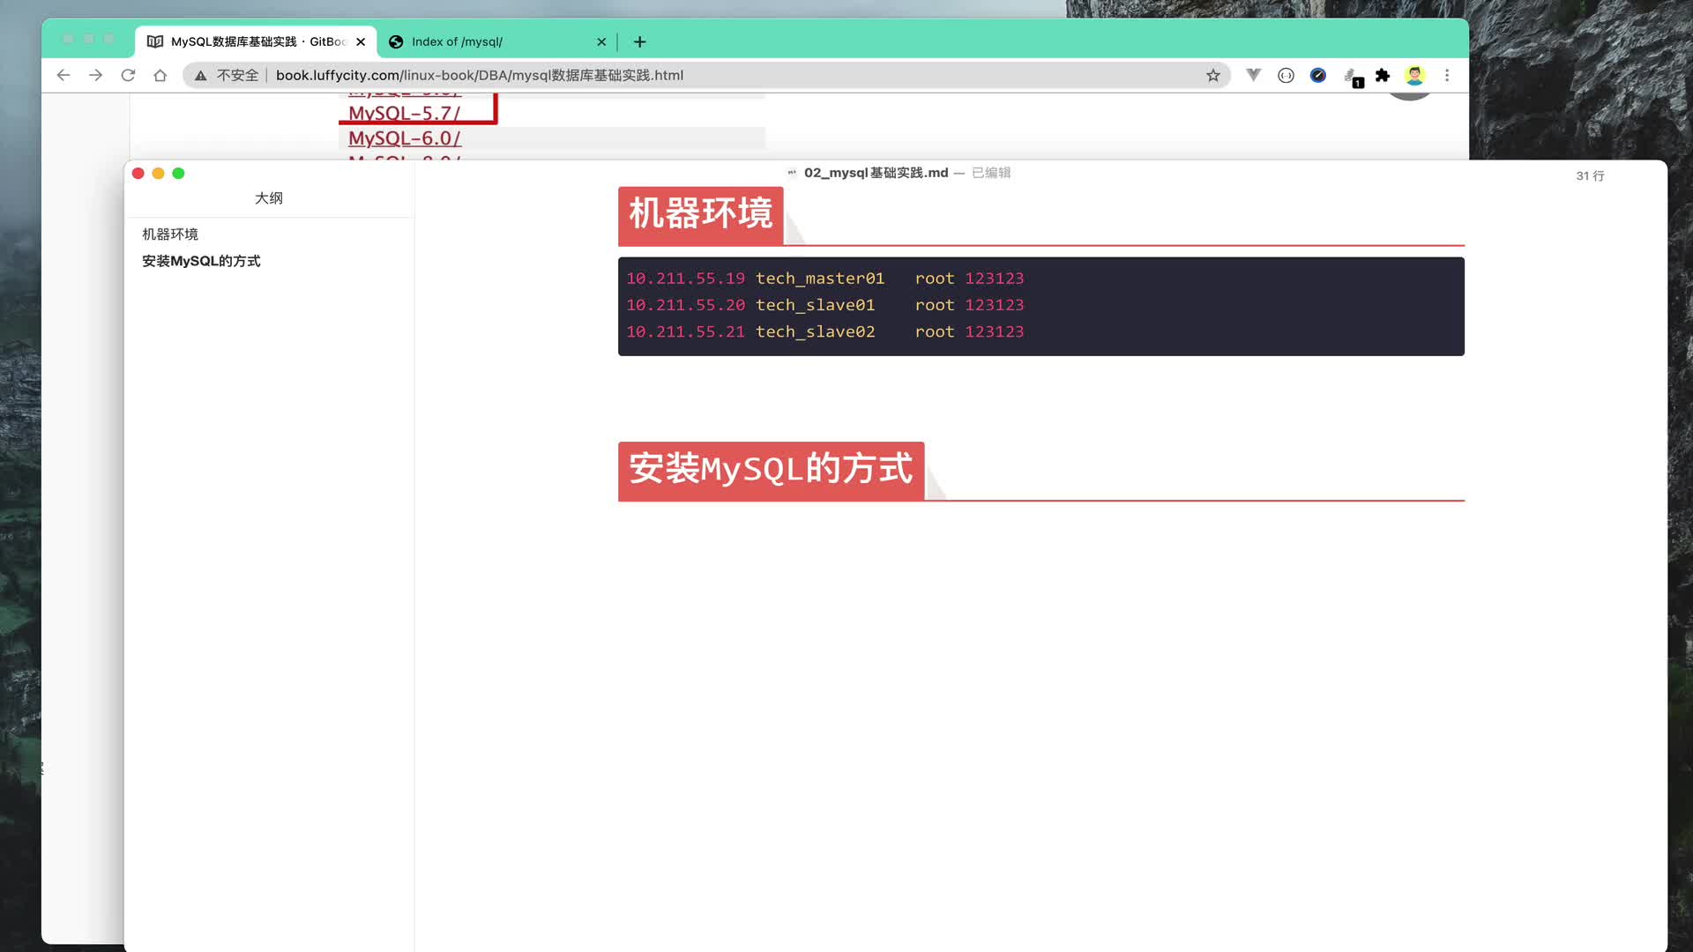This screenshot has height=952, width=1693.
Task: Click the 安装MySQL的方式 heading in the editor
Action: click(771, 470)
